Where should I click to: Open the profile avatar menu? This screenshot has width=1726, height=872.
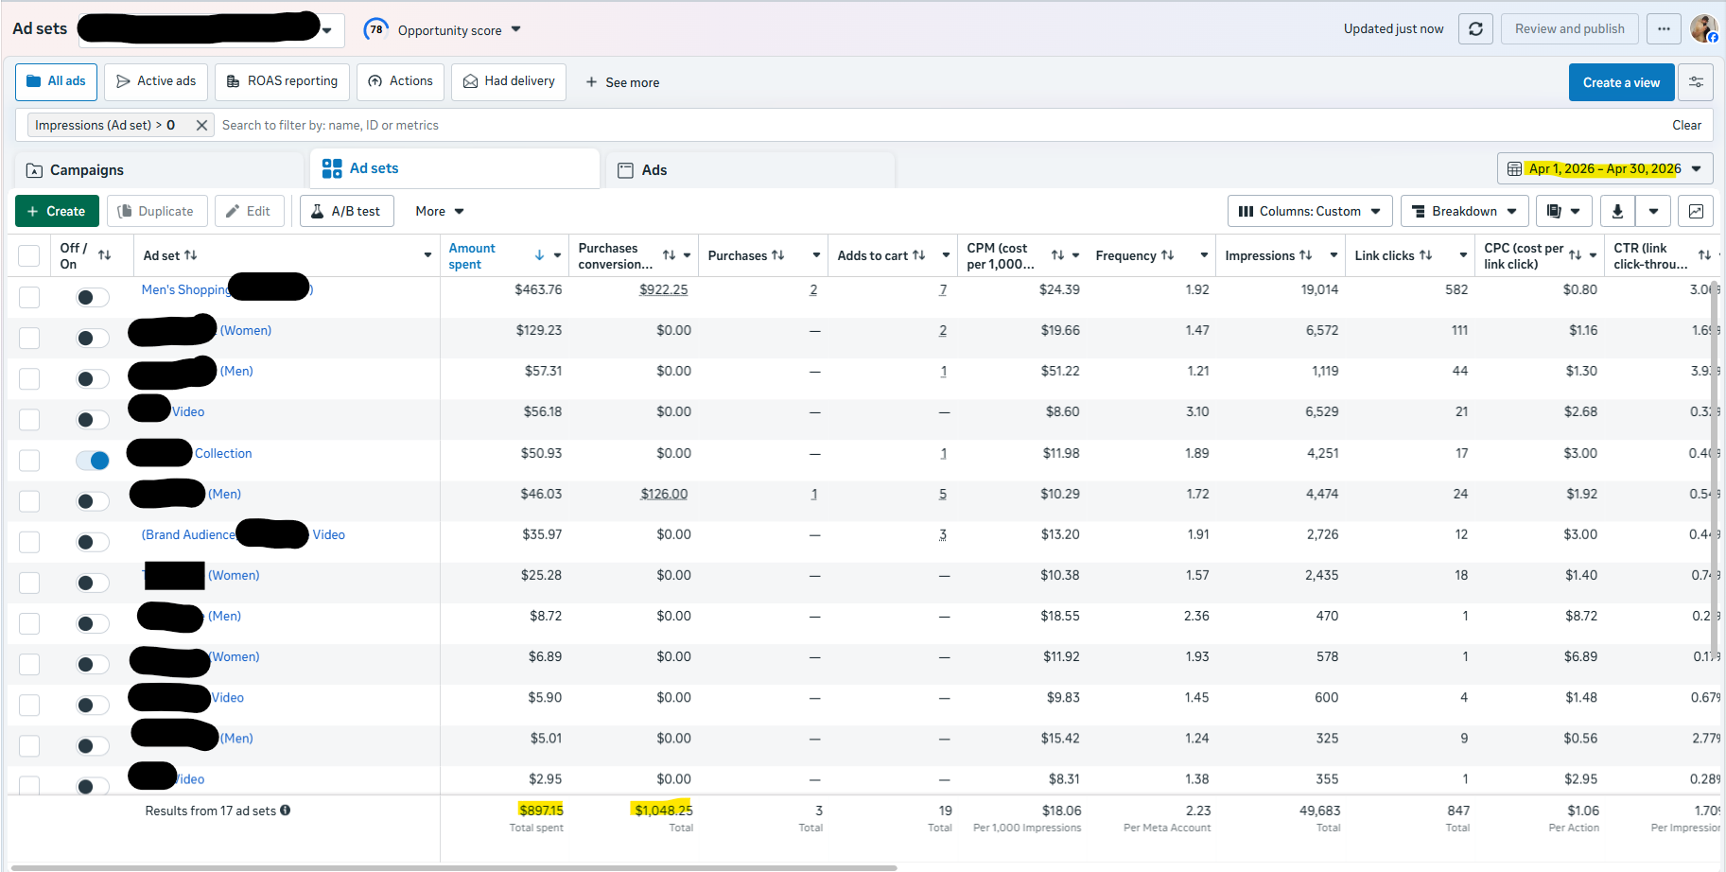(1703, 28)
